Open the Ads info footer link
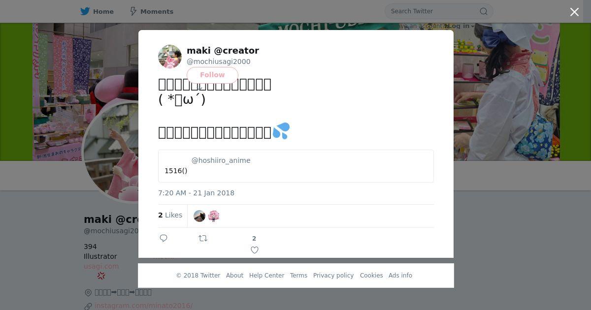This screenshot has height=310, width=591. [x=400, y=276]
